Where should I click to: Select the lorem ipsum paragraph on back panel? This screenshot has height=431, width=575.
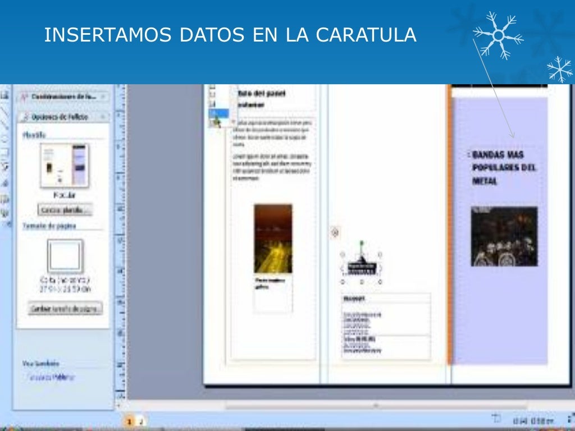[272, 167]
